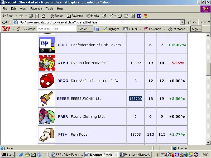Show browsing History via clock icon
The image size is (211, 158).
click(104, 16)
